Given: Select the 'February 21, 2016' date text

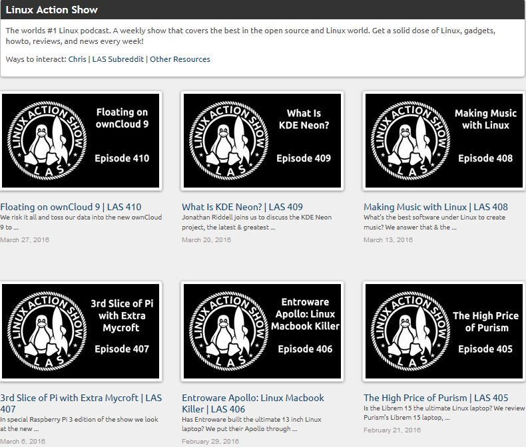Looking at the screenshot, I should tap(392, 430).
